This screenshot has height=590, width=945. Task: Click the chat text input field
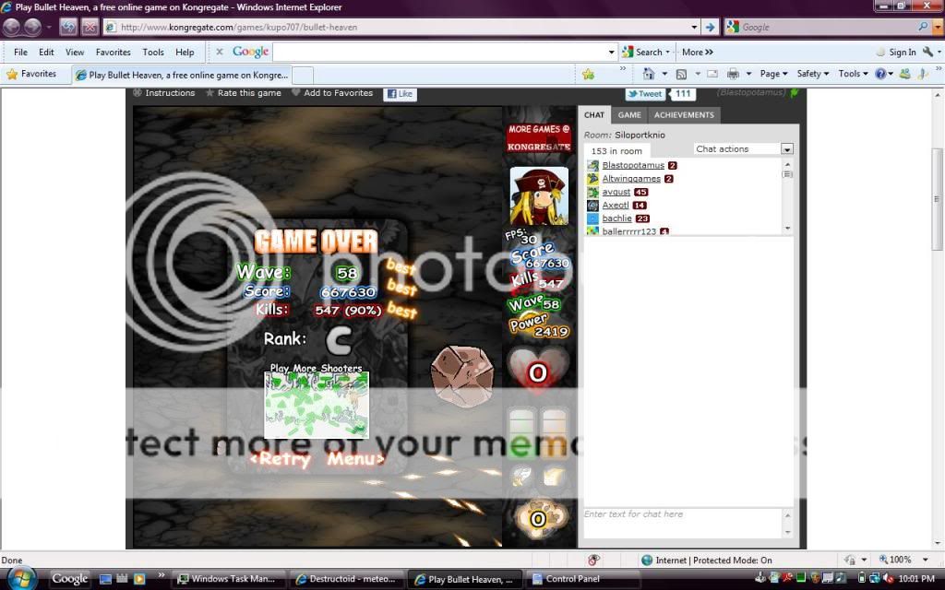(682, 523)
